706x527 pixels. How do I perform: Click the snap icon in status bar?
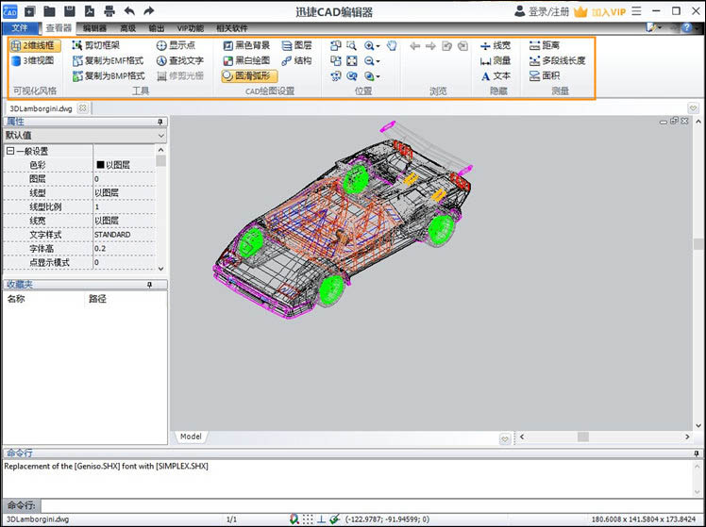pos(294,519)
